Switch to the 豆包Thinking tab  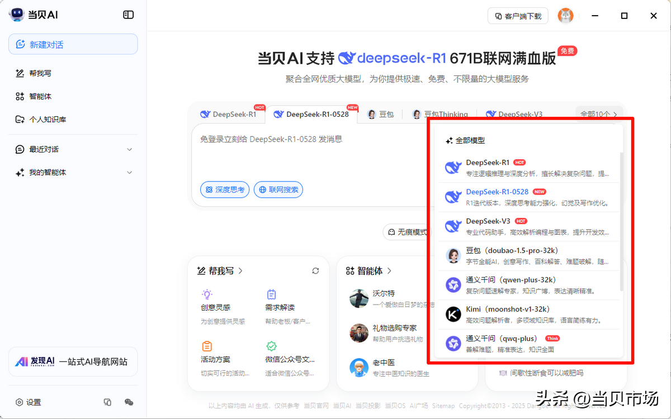coord(440,114)
